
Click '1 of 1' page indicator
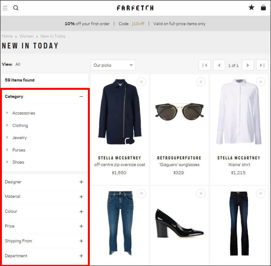coord(233,65)
